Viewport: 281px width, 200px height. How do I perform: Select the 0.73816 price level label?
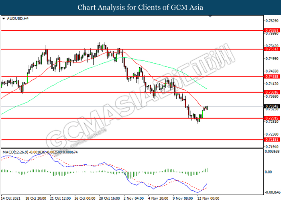pyautogui.click(x=272, y=92)
